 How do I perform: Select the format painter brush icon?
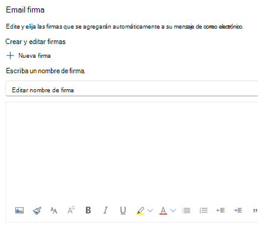pyautogui.click(x=37, y=211)
